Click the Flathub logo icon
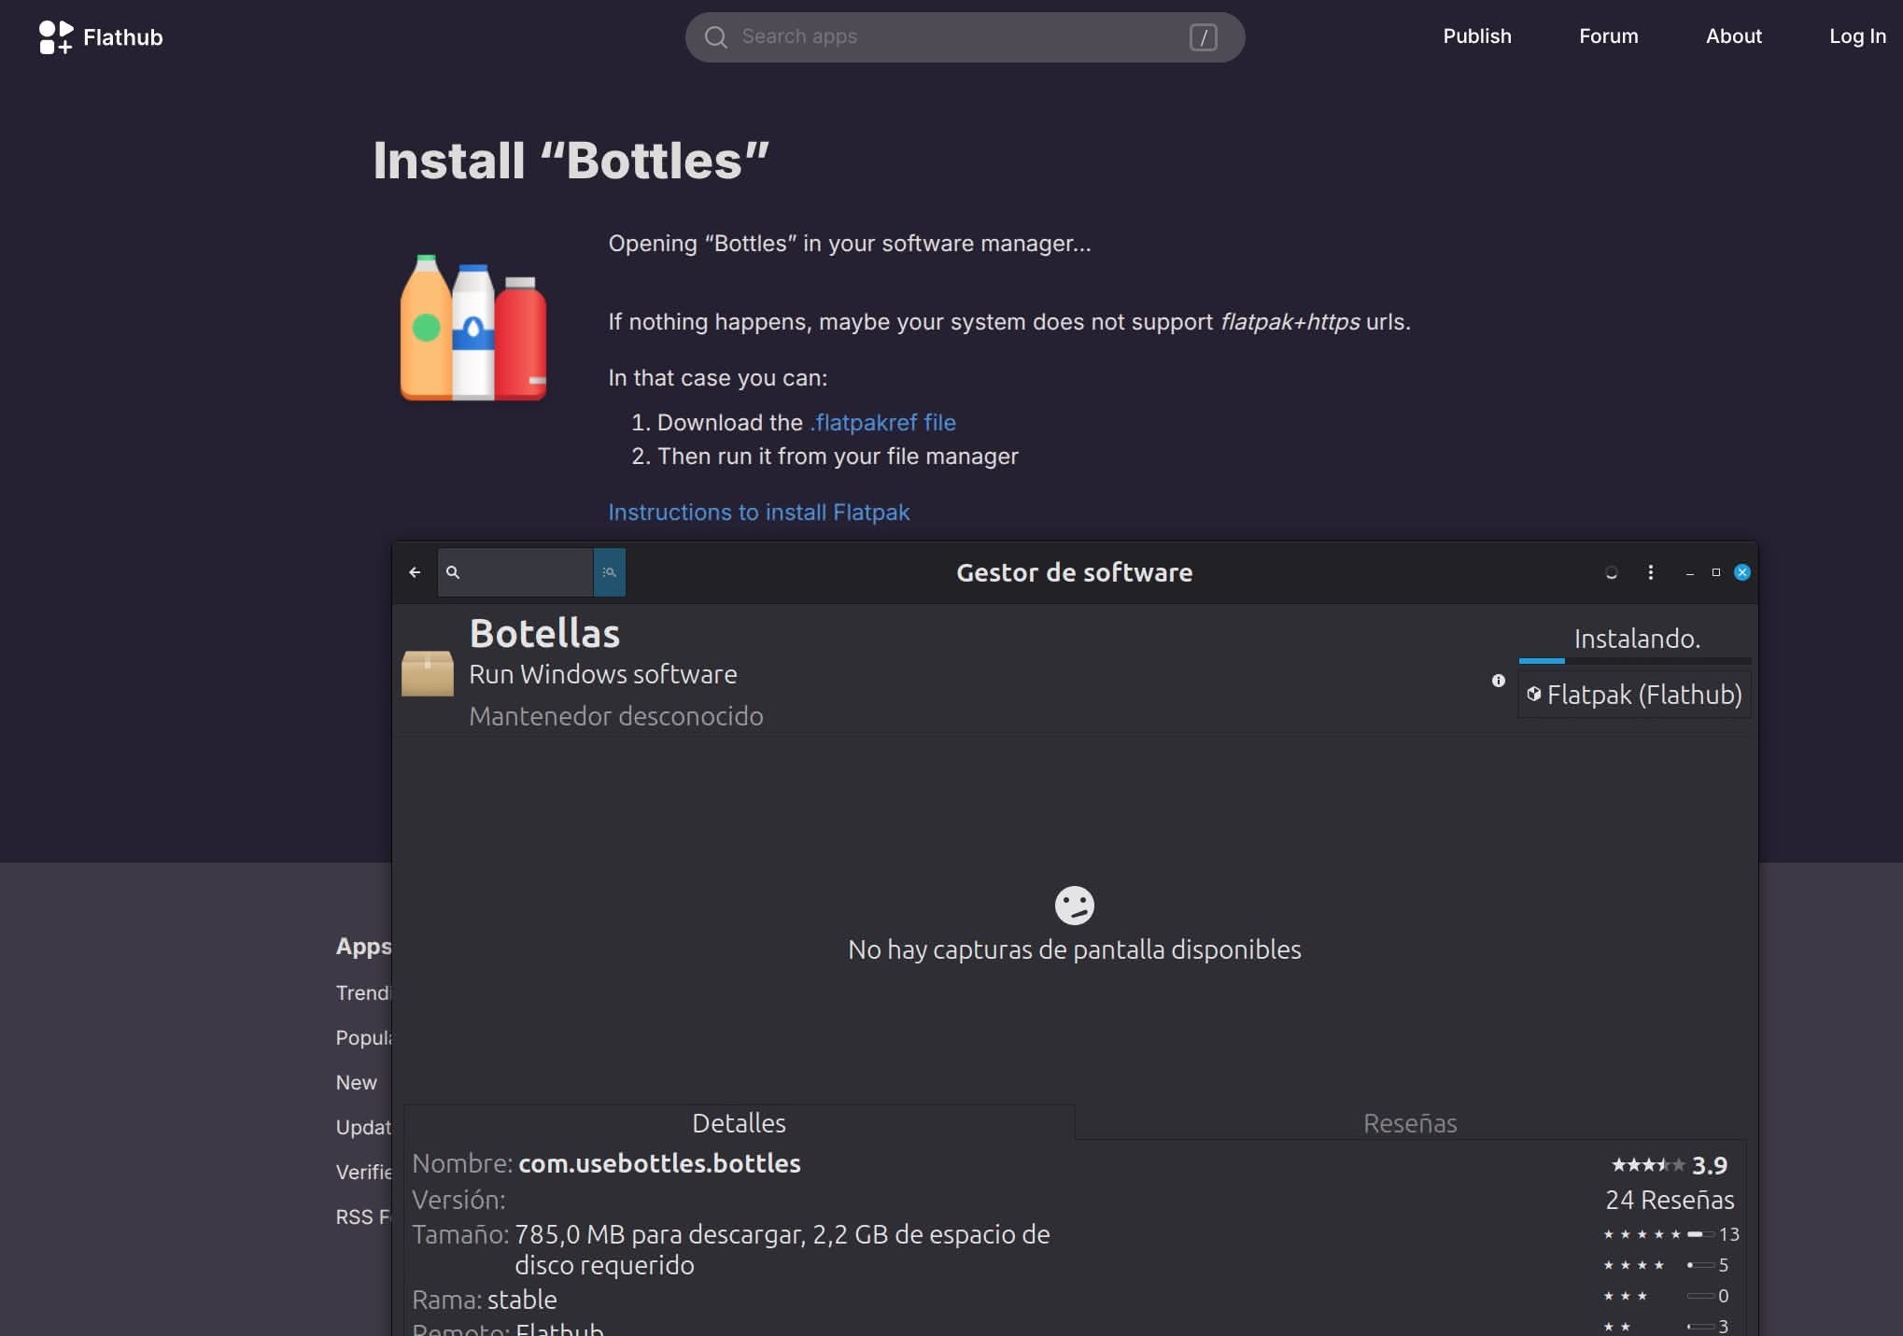 tap(55, 37)
